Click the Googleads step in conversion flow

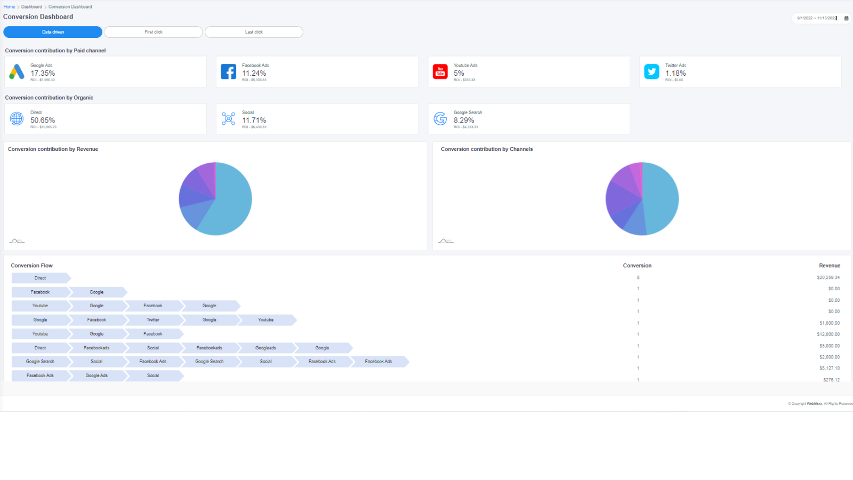point(265,348)
